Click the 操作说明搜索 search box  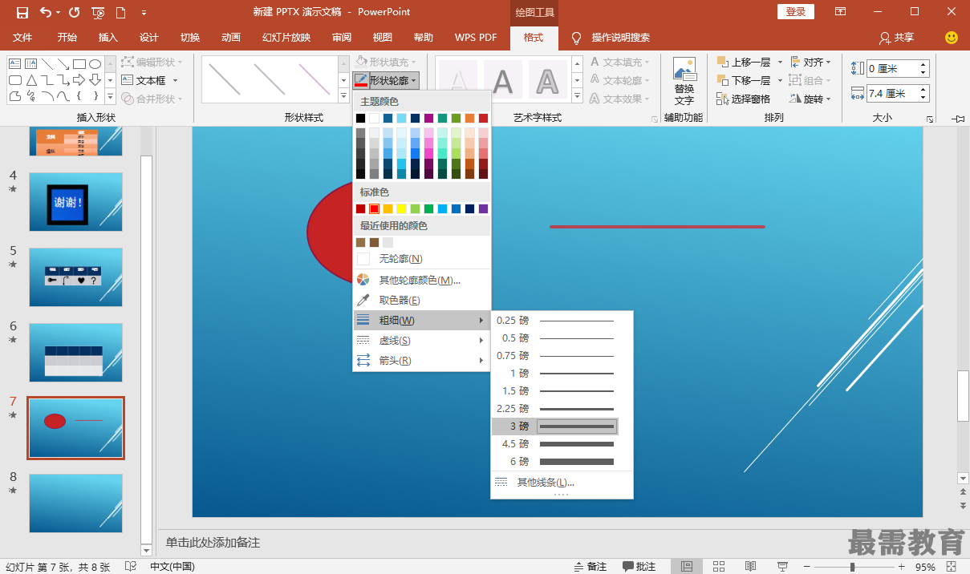click(x=621, y=38)
